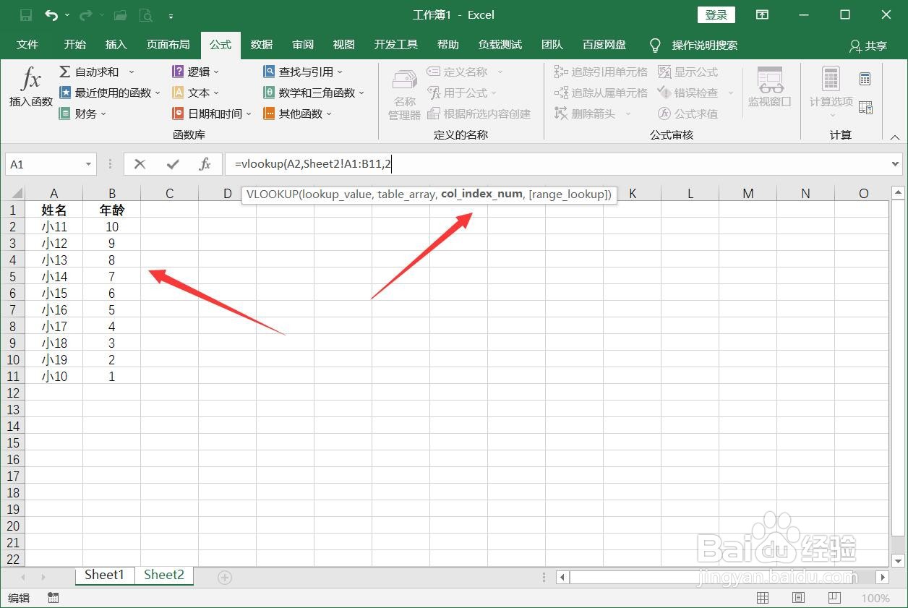Open the Name Manager (名称管理器)
This screenshot has width=908, height=608.
tap(403, 93)
